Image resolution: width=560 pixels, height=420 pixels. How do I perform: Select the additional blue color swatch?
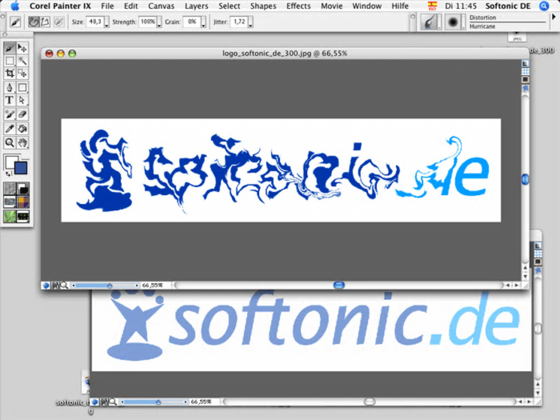coord(21,168)
